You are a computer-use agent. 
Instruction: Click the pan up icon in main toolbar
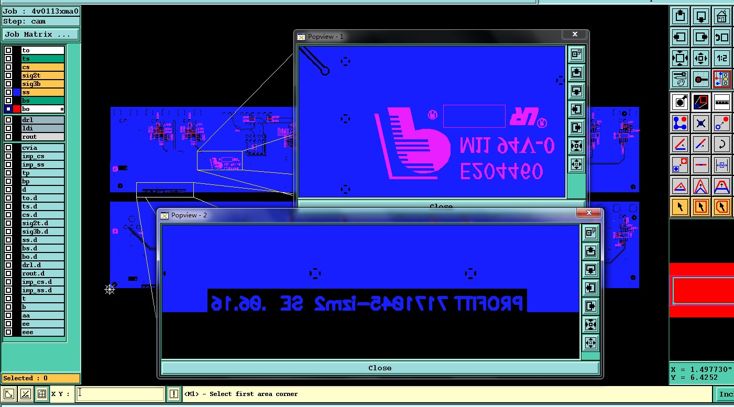click(x=680, y=16)
